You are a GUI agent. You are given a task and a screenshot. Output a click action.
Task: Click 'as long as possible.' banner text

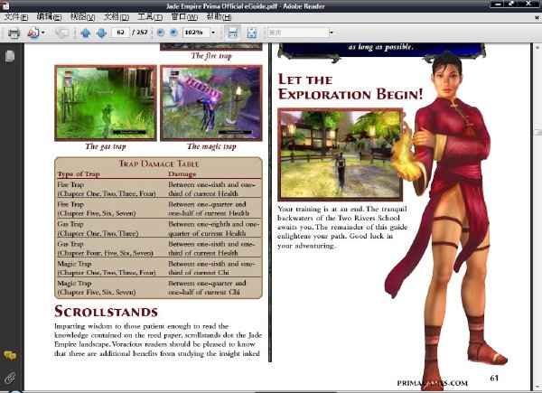(x=380, y=47)
